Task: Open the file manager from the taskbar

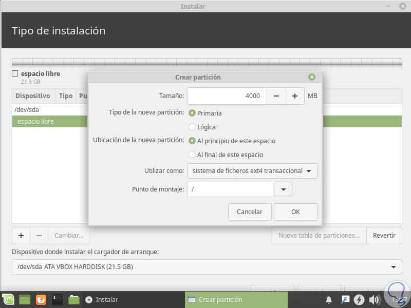Action: click(73, 299)
